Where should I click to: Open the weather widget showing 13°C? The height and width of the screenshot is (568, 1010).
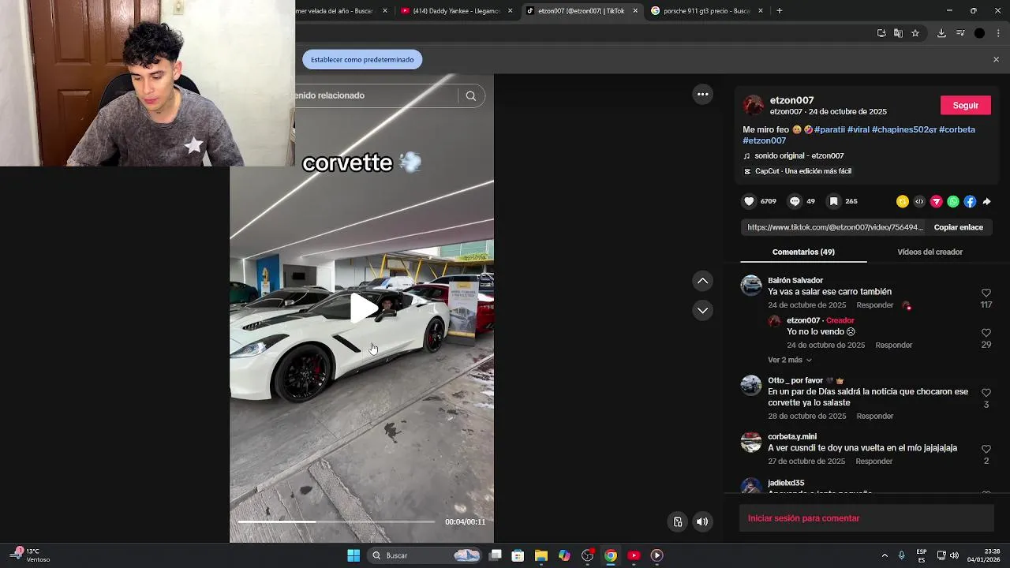point(32,555)
